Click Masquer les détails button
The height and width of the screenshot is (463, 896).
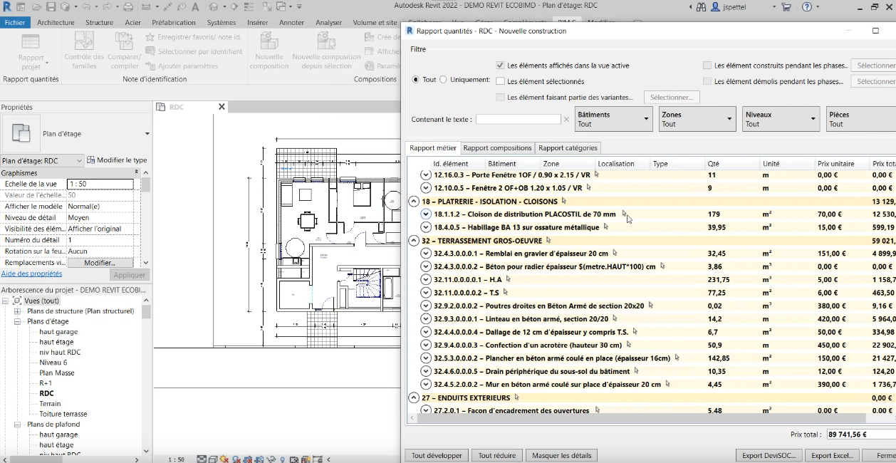pyautogui.click(x=561, y=455)
